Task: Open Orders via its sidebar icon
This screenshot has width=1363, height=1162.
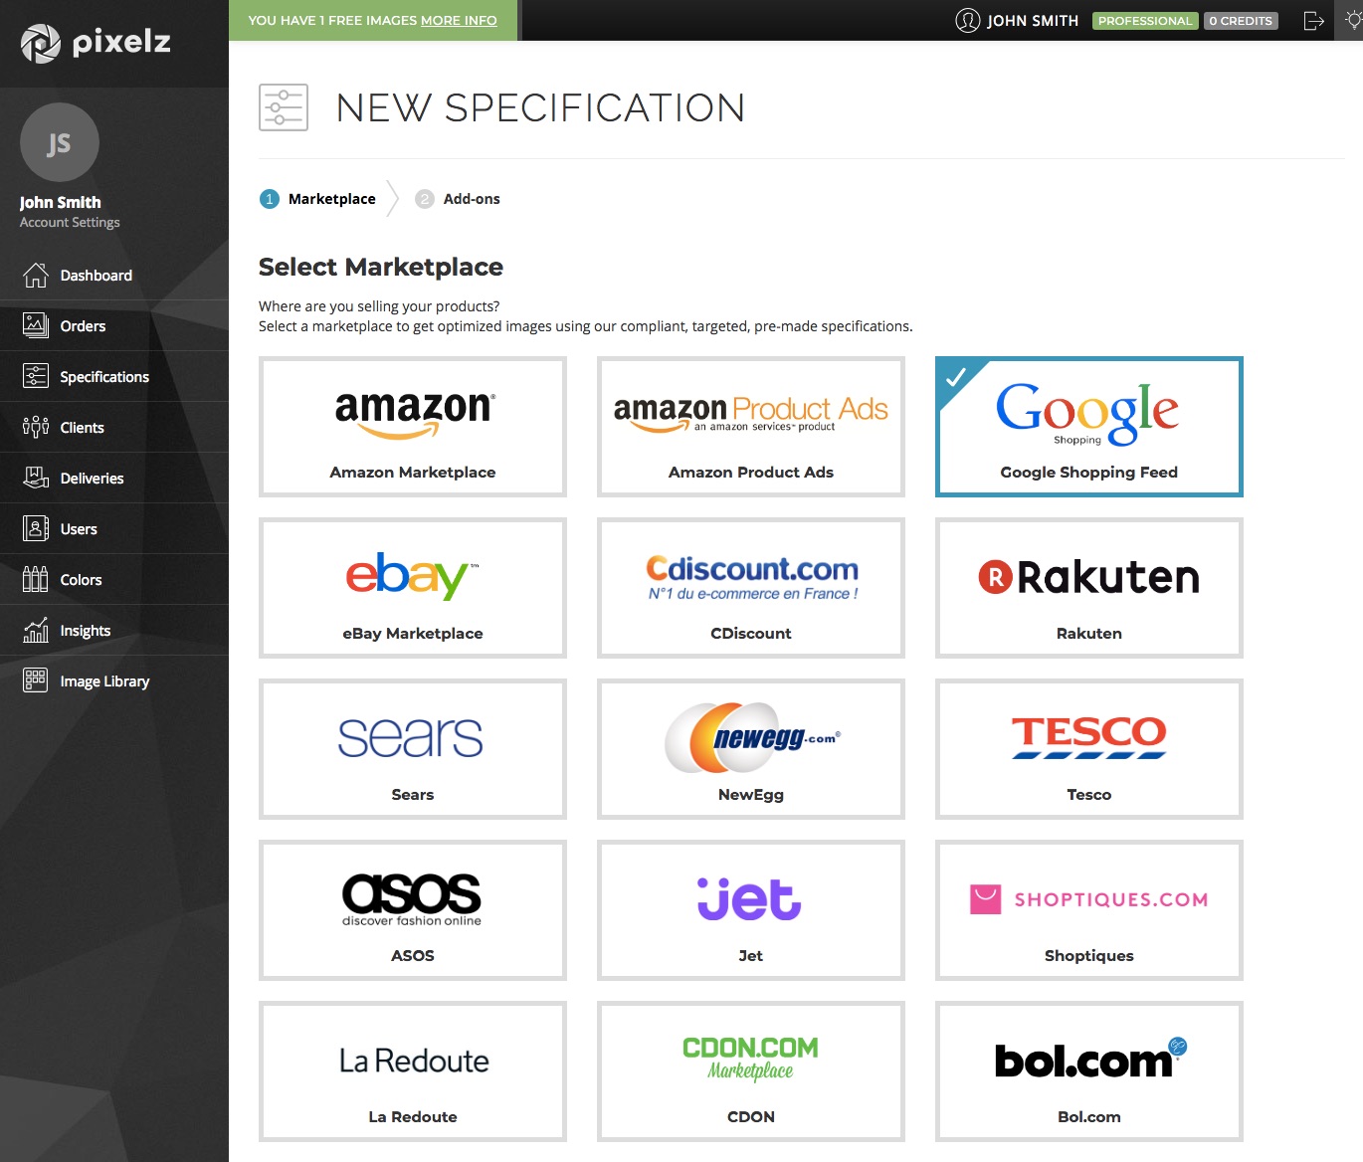Action: tap(36, 325)
